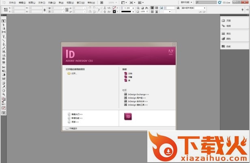250x163 pixels.
Task: Create a new Book from the welcome screen
Action: pos(129,76)
